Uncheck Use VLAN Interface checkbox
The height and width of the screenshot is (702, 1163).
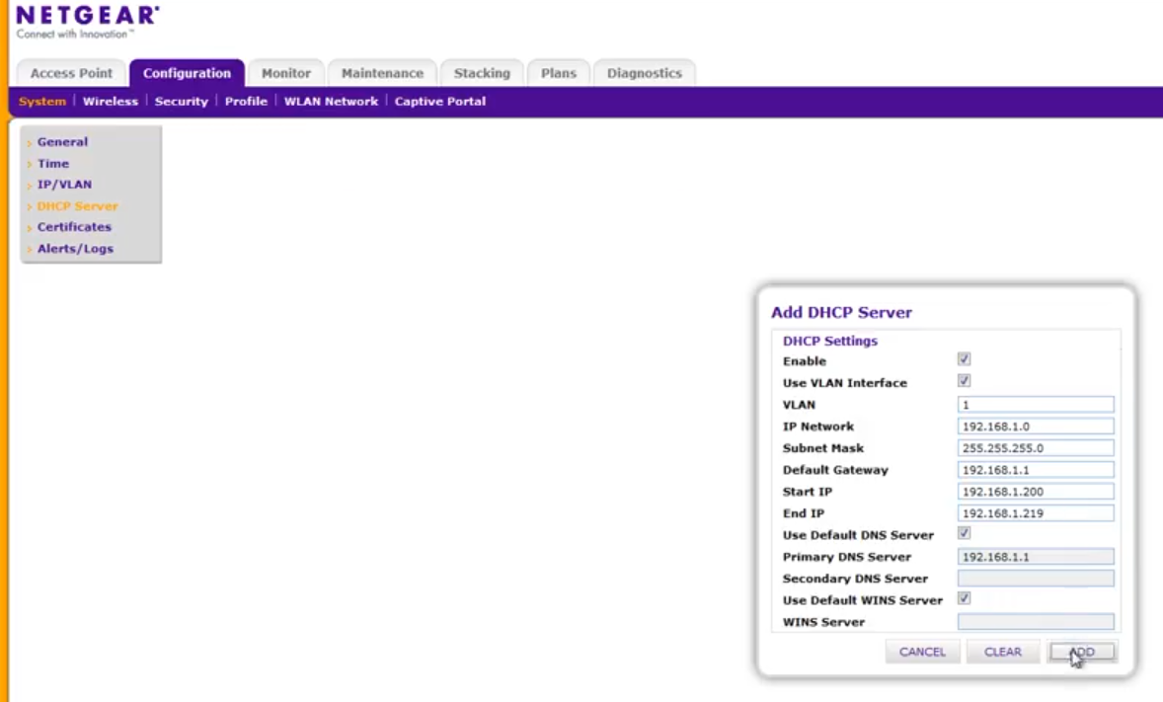pos(965,381)
